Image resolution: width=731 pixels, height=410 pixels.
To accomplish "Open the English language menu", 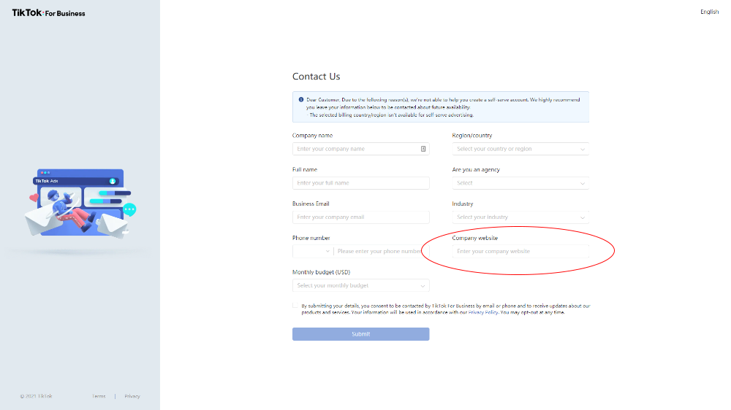I will tap(709, 12).
